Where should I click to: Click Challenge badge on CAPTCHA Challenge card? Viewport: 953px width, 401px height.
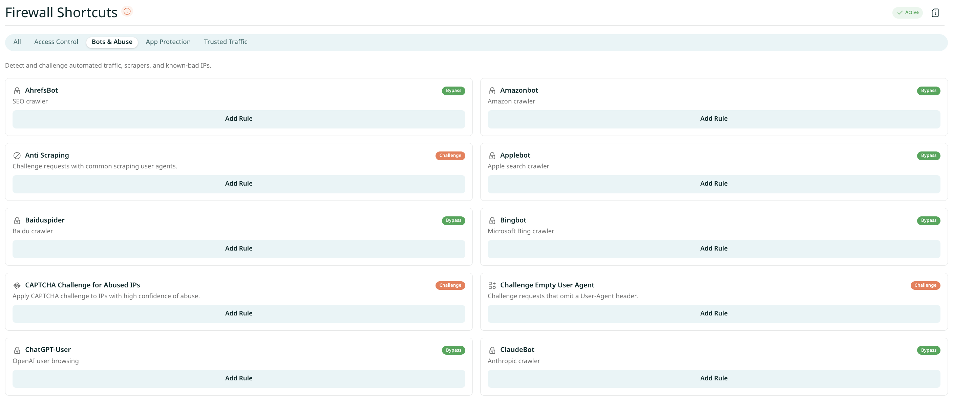(x=450, y=285)
